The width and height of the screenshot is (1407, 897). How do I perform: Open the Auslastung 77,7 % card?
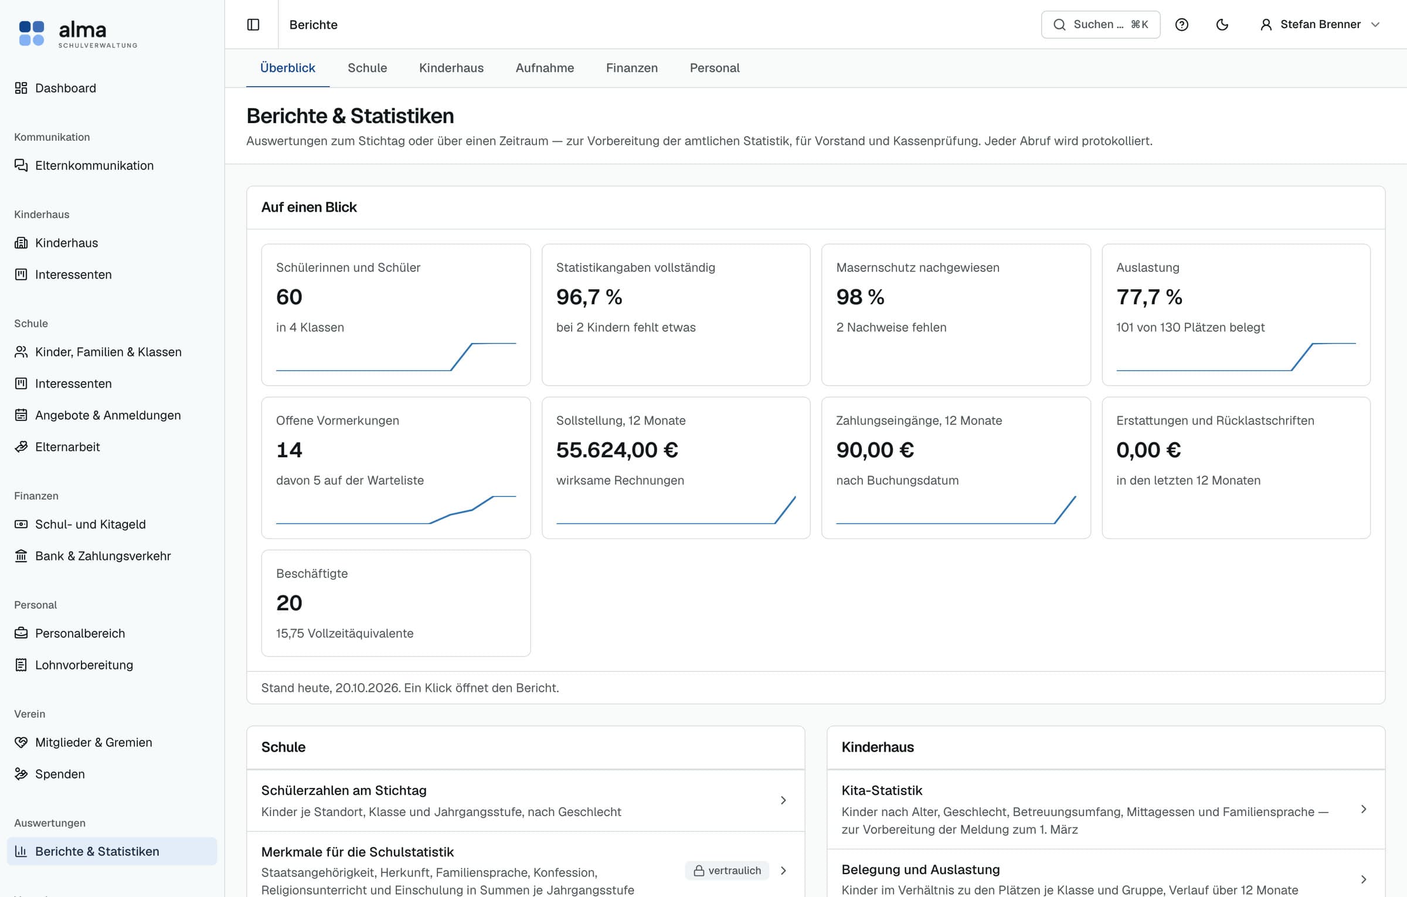[x=1236, y=315]
